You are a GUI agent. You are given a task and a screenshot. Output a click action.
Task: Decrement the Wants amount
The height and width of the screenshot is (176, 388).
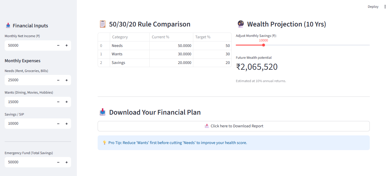(58, 102)
